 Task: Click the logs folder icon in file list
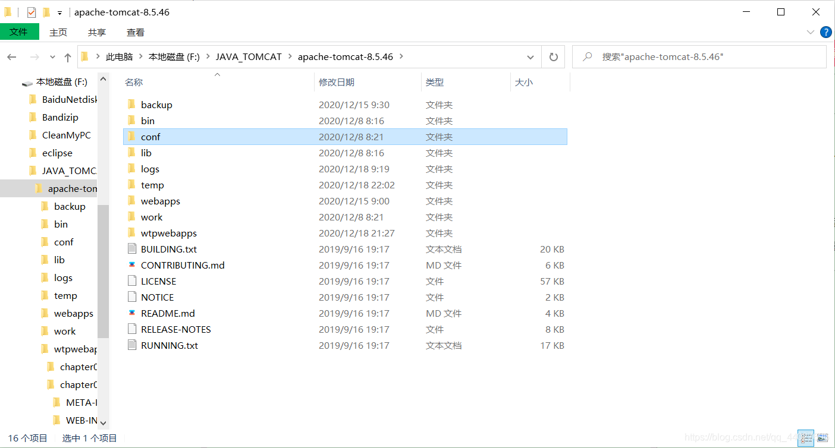click(132, 169)
